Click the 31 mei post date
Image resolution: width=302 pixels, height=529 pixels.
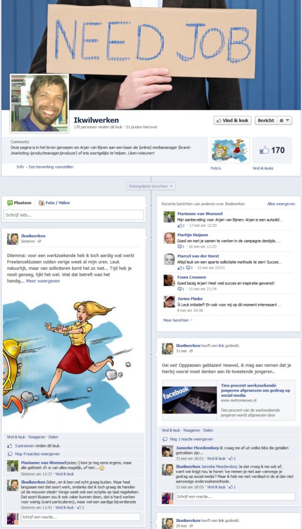click(181, 351)
